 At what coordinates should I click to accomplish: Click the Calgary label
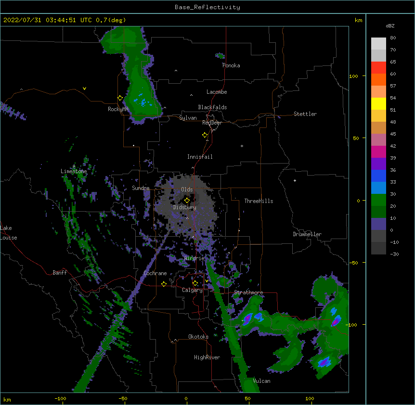[x=192, y=290]
